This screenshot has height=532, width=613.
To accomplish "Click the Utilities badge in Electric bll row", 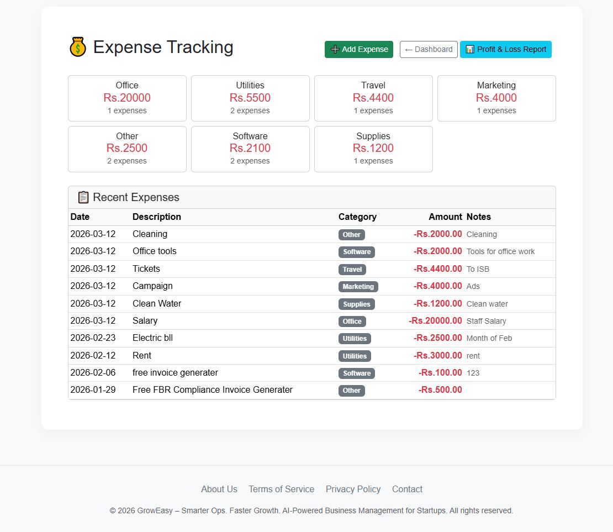I will pyautogui.click(x=355, y=338).
